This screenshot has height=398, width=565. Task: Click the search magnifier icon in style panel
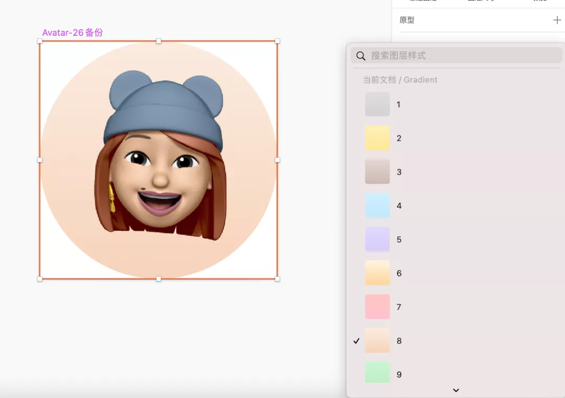360,55
